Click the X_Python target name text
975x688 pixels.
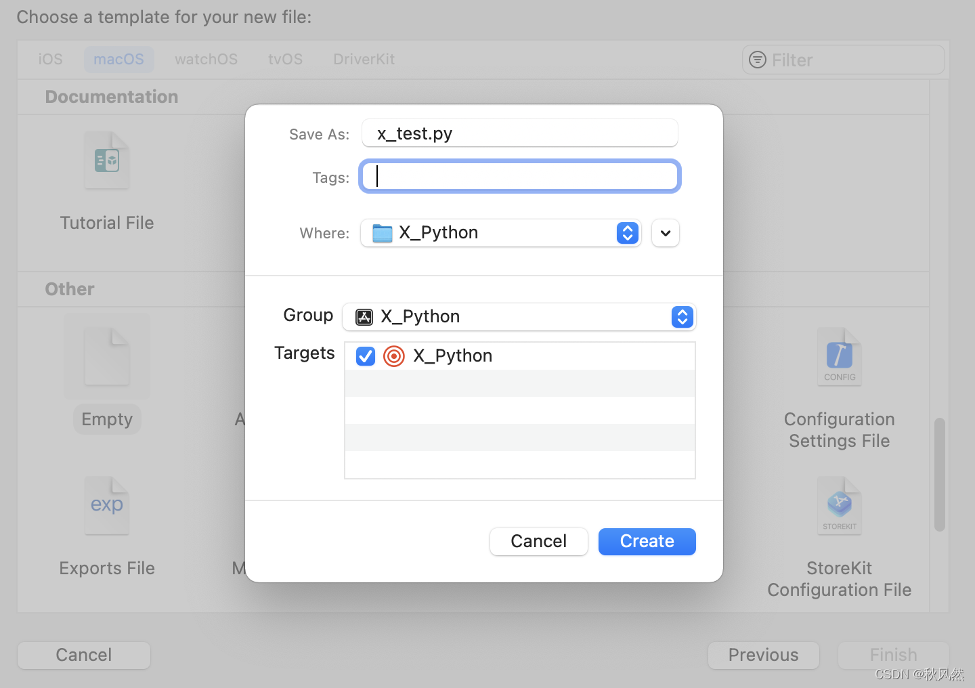[453, 356]
